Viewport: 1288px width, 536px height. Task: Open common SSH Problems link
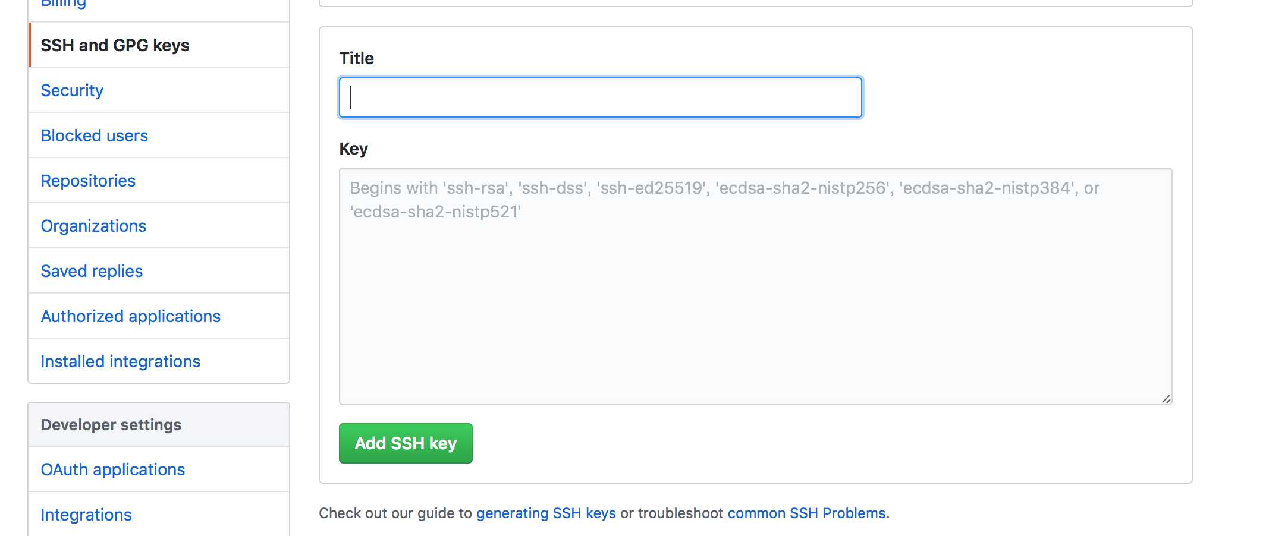(806, 513)
